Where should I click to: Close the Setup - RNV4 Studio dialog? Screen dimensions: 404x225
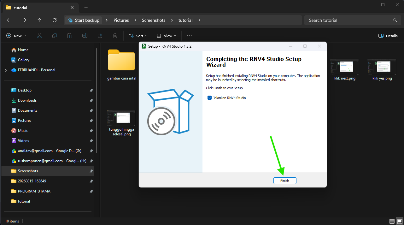coord(319,46)
